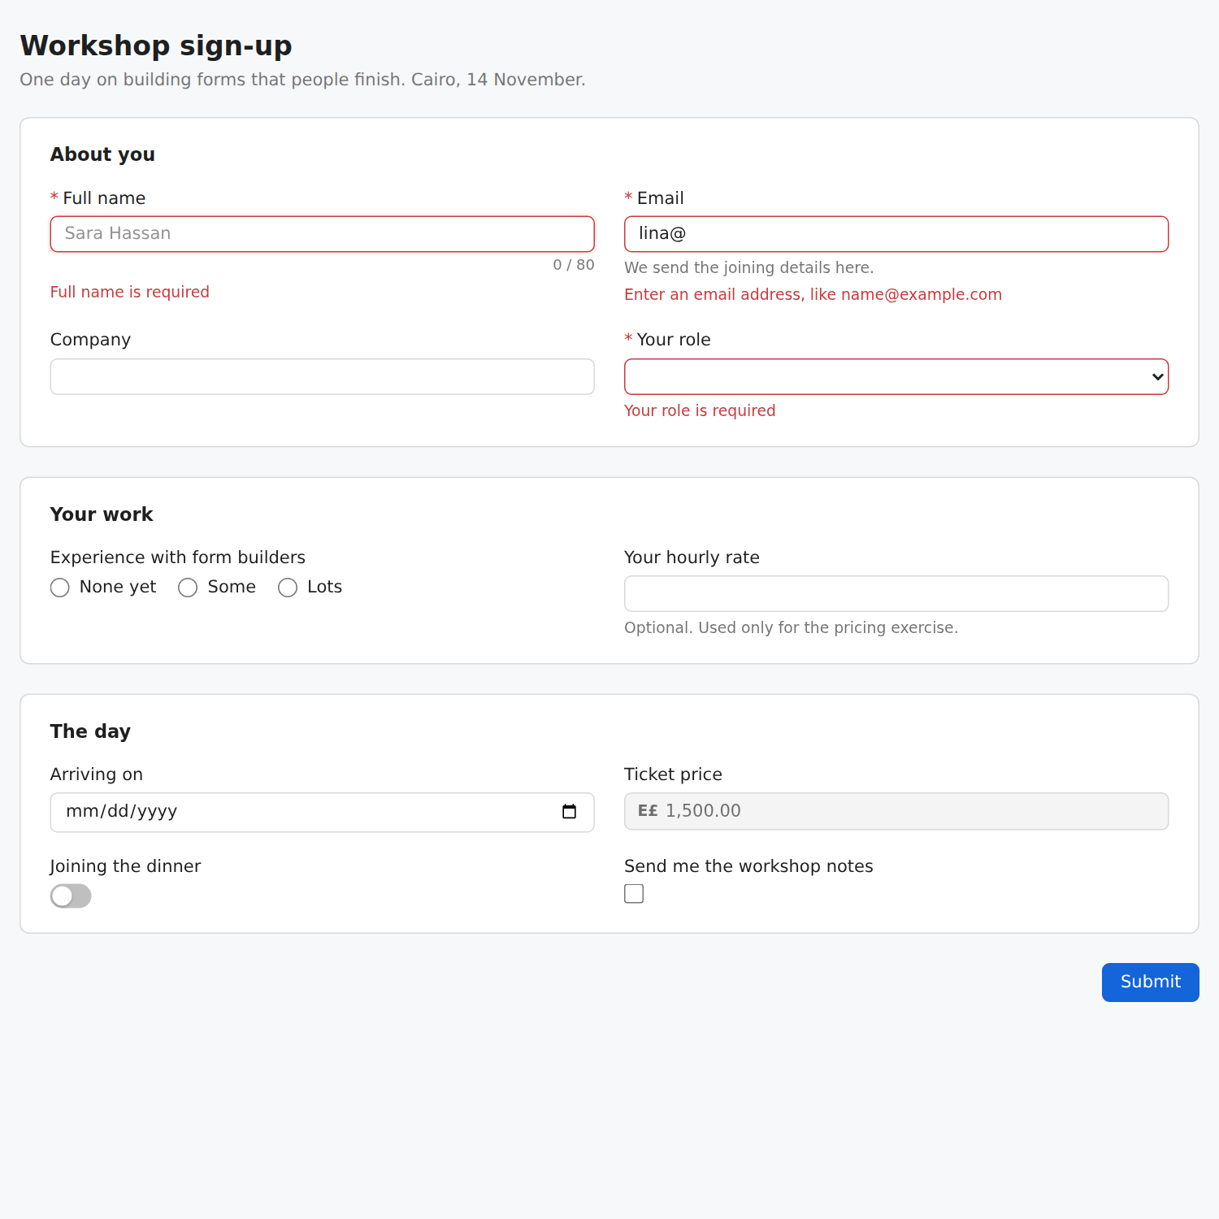Select the None yet experience option

60,588
